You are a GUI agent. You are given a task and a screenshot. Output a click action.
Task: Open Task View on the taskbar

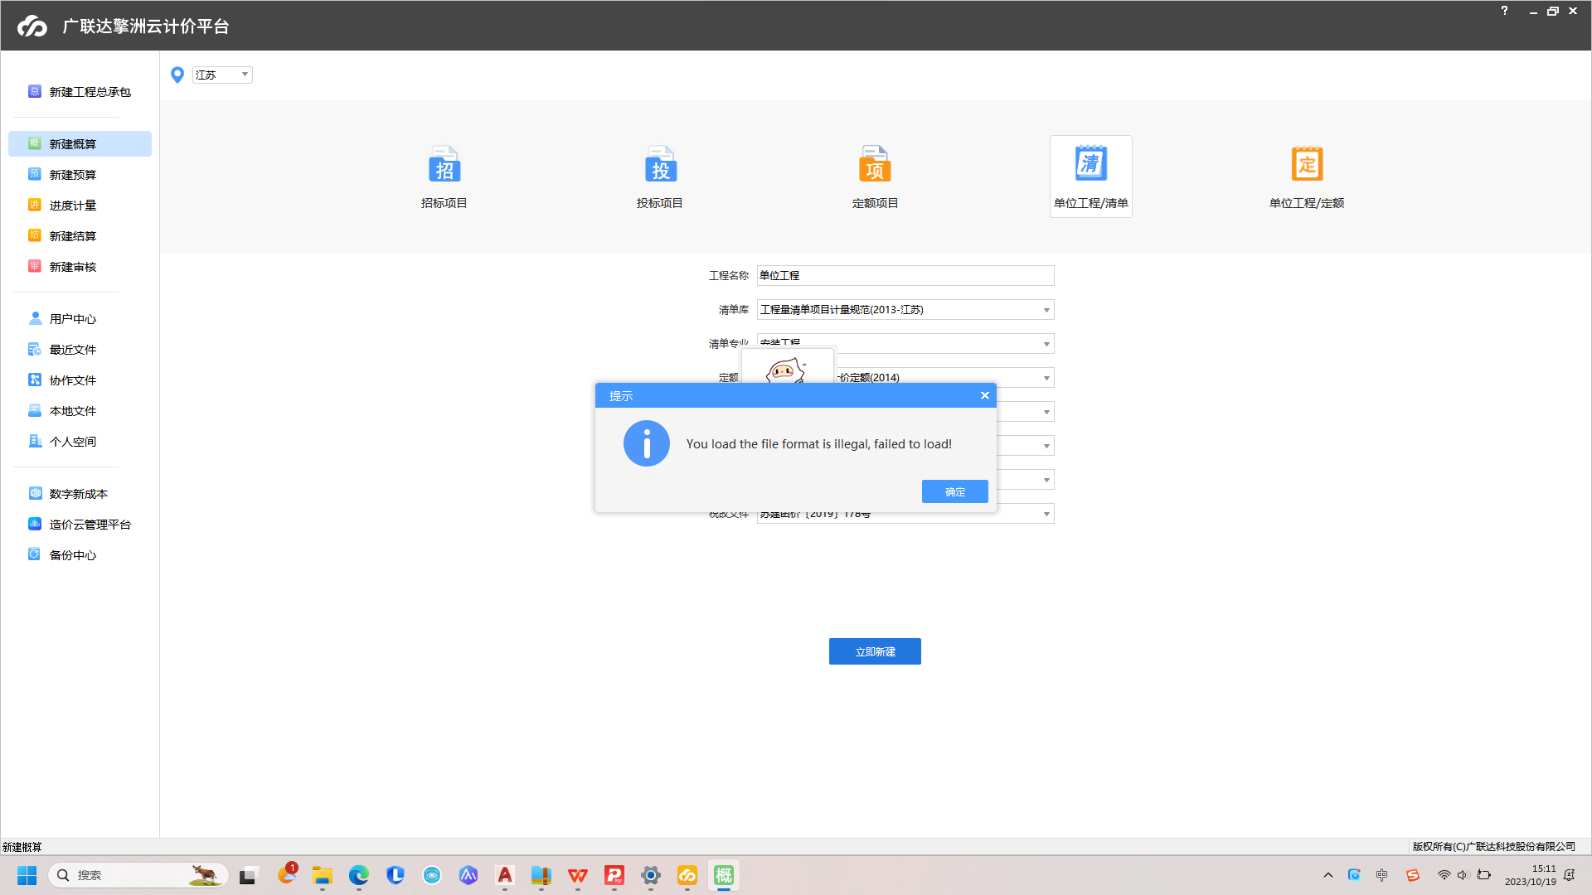click(248, 875)
